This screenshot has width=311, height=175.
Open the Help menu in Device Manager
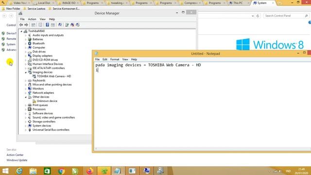pos(52,19)
